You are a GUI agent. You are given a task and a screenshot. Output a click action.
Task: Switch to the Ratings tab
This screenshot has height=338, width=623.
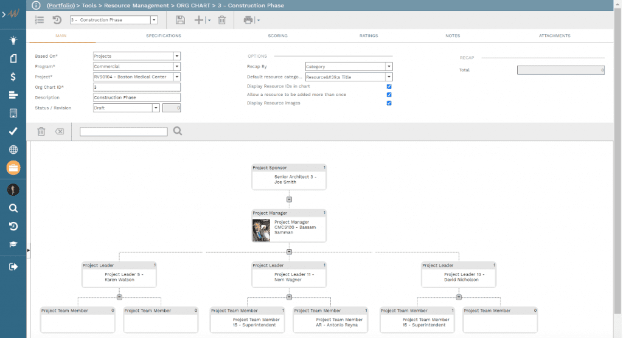tap(369, 36)
